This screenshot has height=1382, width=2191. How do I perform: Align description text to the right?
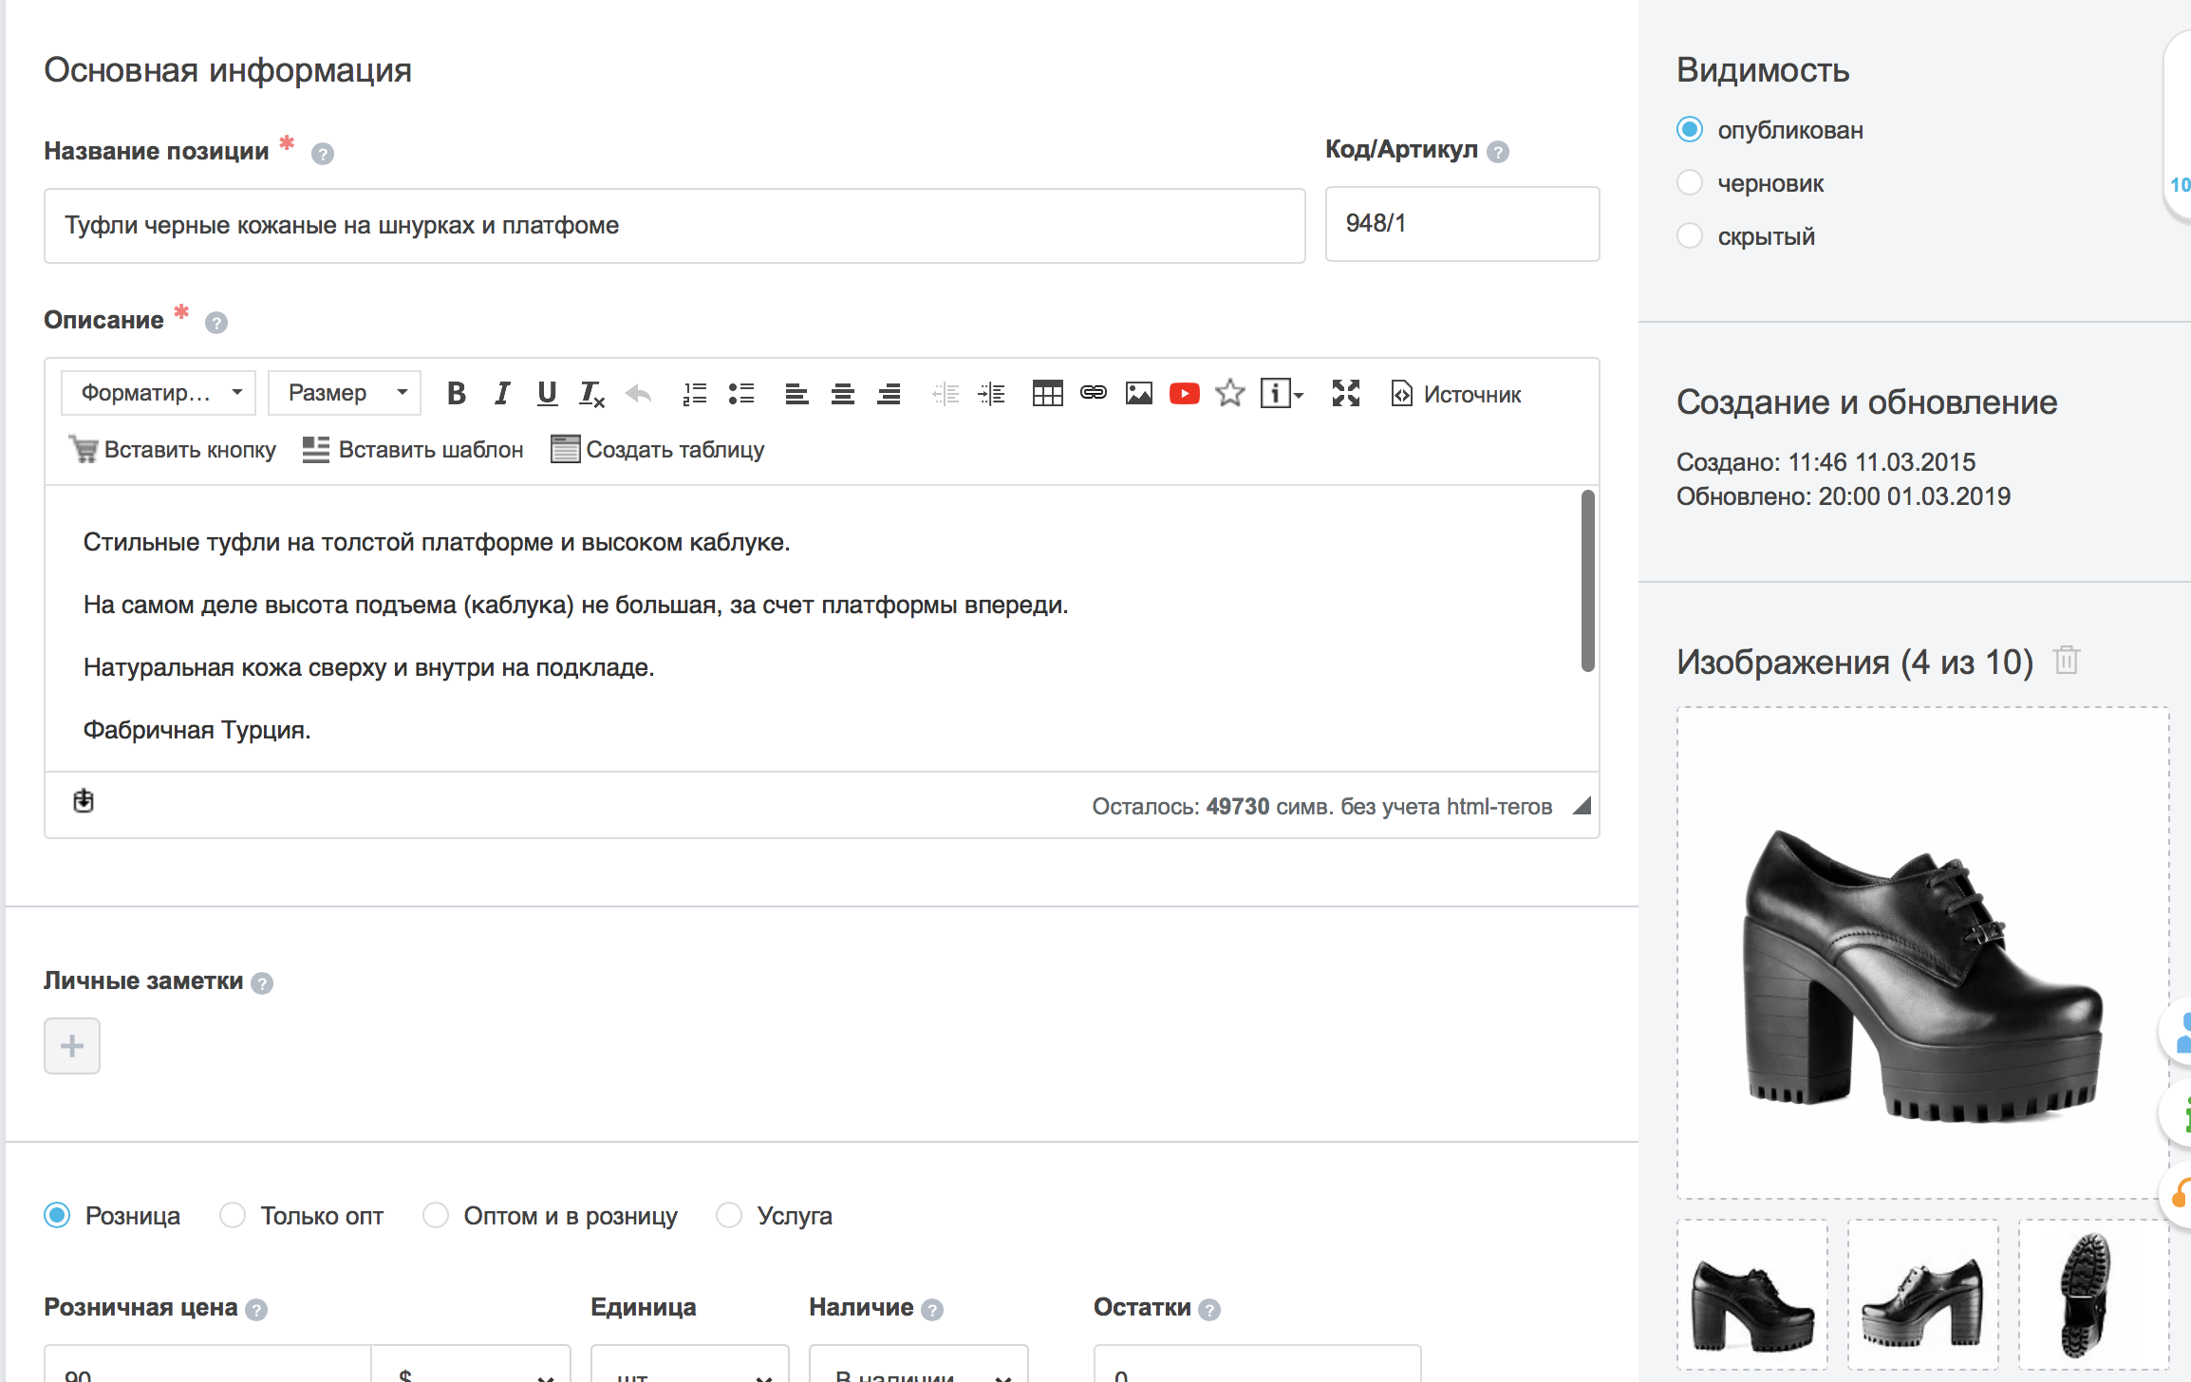(889, 393)
